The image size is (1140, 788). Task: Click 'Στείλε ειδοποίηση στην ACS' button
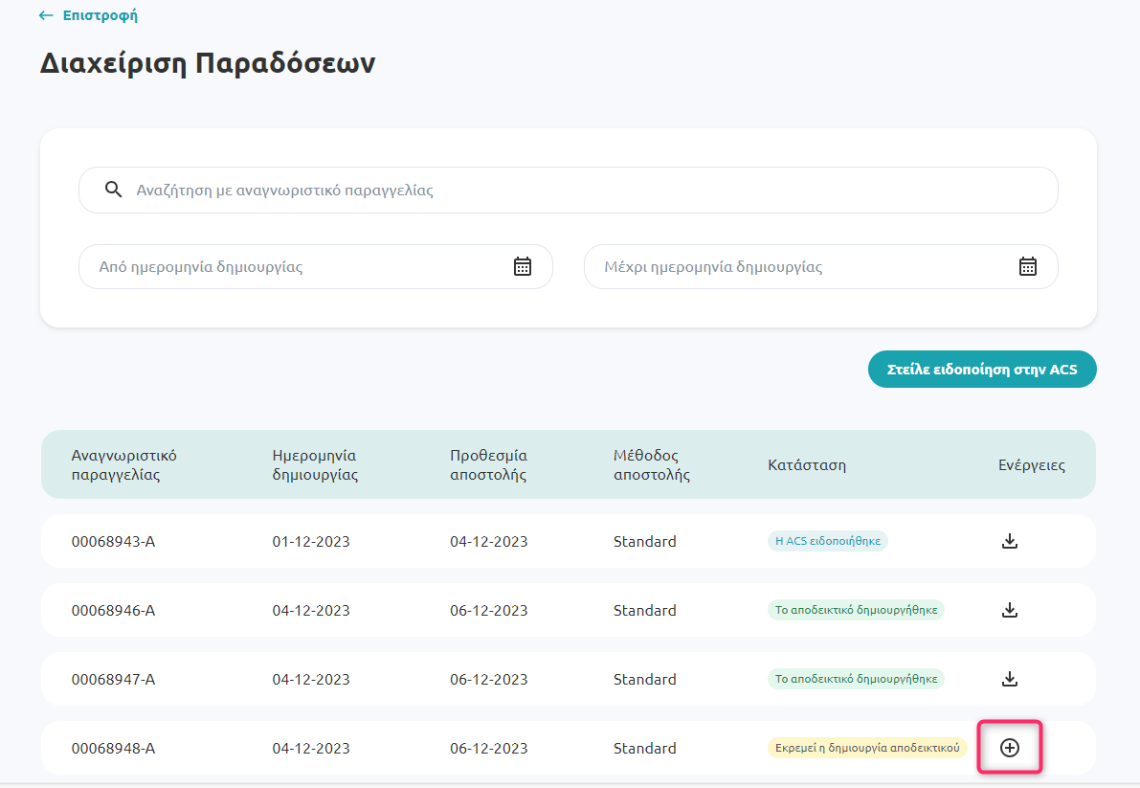point(982,370)
